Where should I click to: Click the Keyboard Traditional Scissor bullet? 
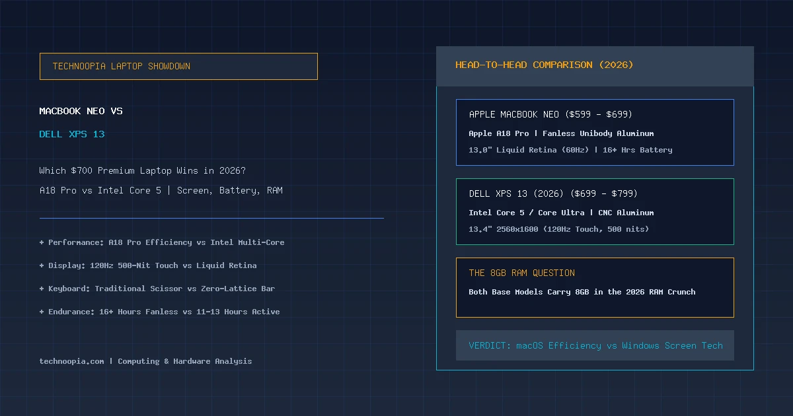157,289
